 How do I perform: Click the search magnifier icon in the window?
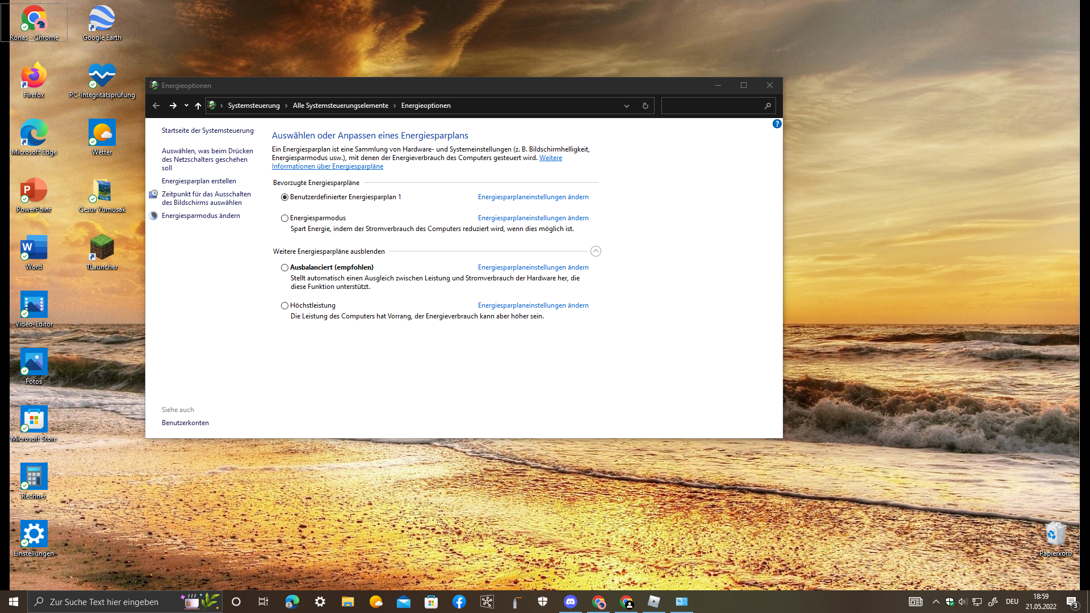[768, 106]
